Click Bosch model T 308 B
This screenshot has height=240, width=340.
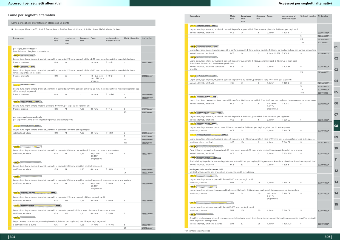pyautogui.click(x=286, y=165)
